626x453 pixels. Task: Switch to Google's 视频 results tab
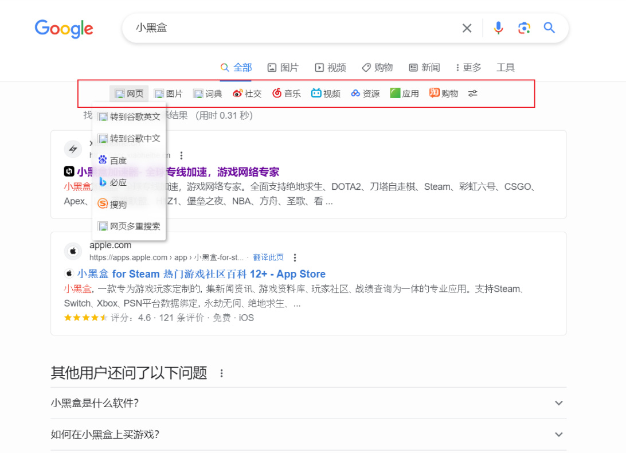(x=330, y=68)
